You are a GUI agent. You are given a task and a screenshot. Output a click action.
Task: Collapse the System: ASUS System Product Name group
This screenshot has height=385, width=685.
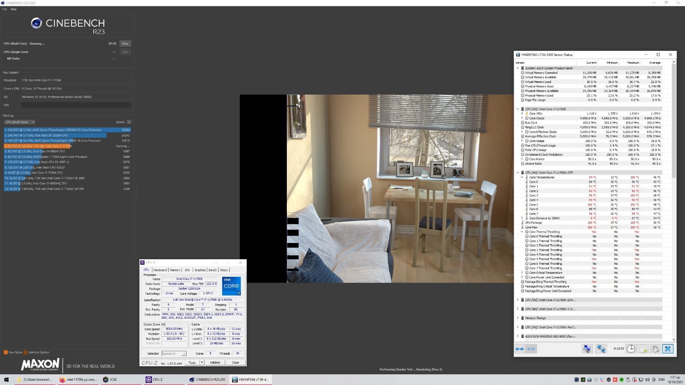point(518,68)
